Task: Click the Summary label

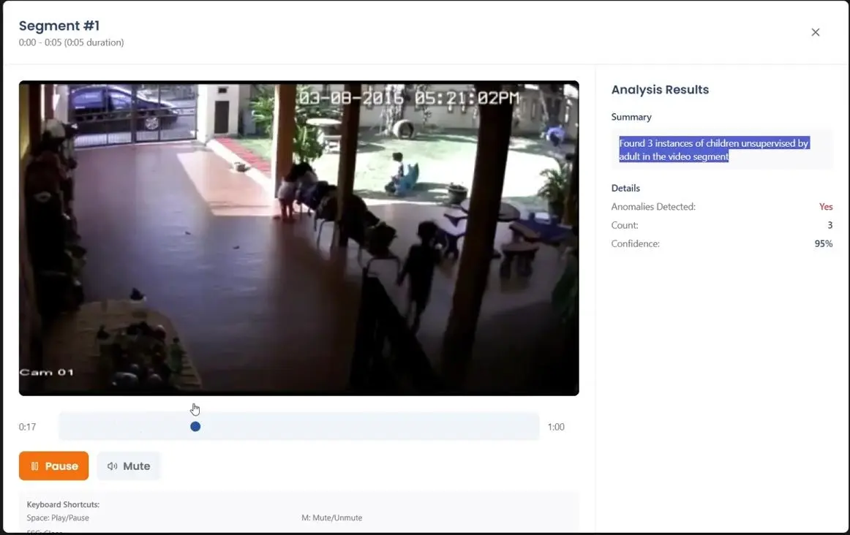Action: pyautogui.click(x=631, y=117)
